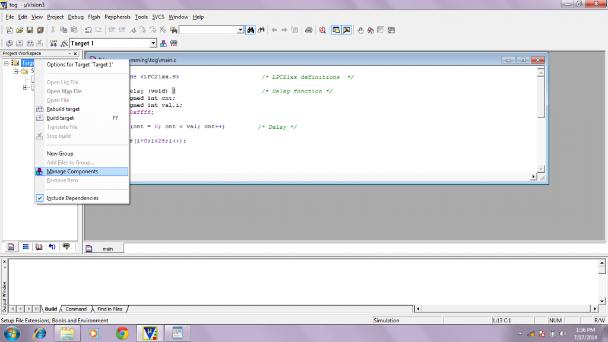
Task: Switch to the Command output tab
Action: tap(76, 309)
